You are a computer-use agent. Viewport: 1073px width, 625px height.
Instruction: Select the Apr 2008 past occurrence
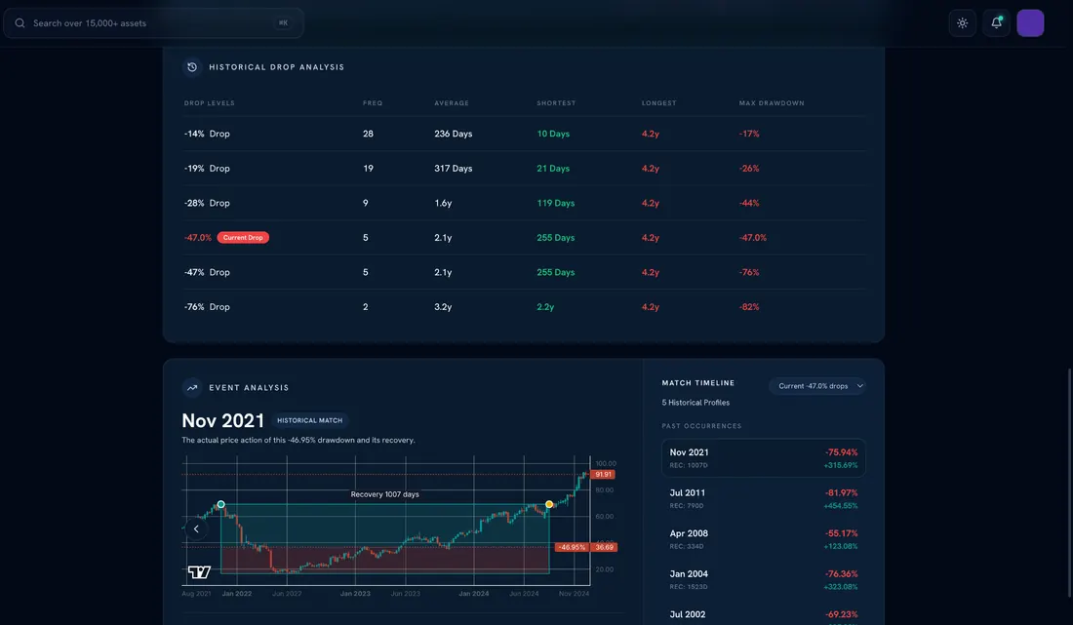click(763, 539)
